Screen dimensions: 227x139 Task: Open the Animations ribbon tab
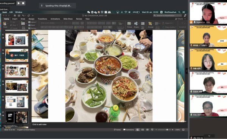(x=55, y=19)
